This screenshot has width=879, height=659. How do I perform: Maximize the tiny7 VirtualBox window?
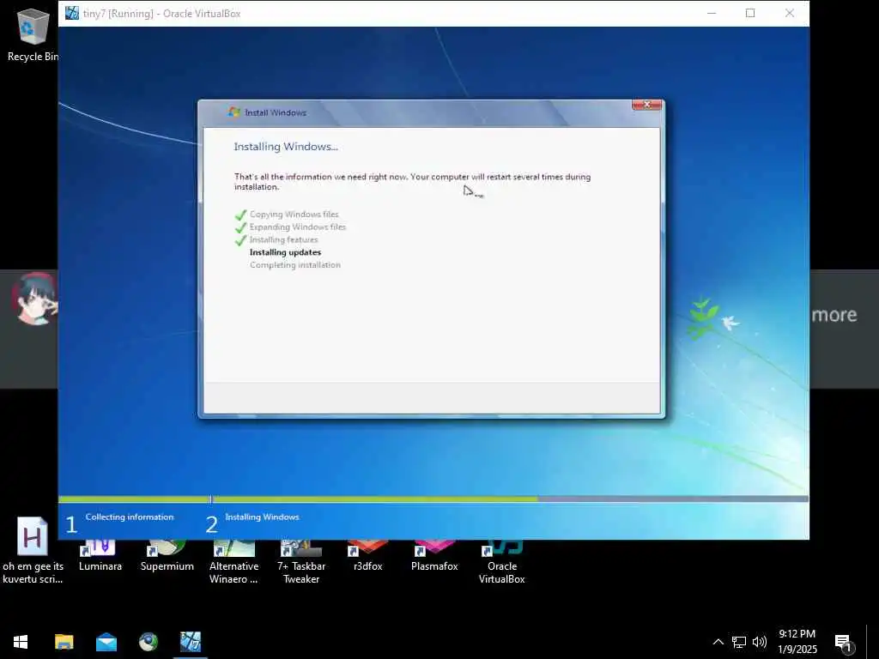coord(750,13)
